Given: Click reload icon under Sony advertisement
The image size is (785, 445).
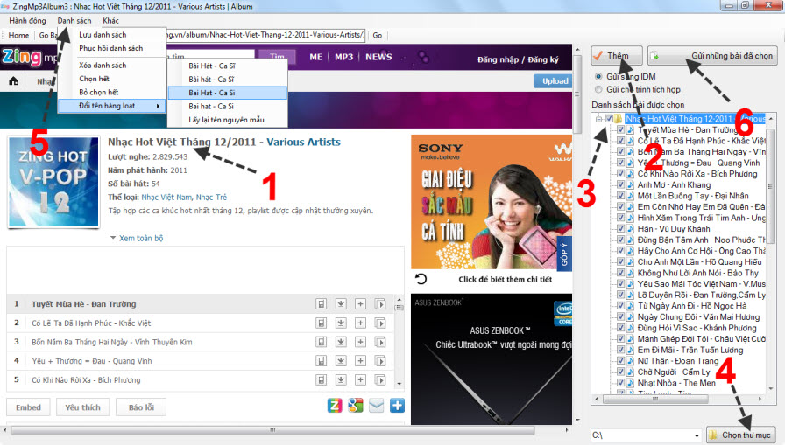Looking at the screenshot, I should pyautogui.click(x=421, y=279).
